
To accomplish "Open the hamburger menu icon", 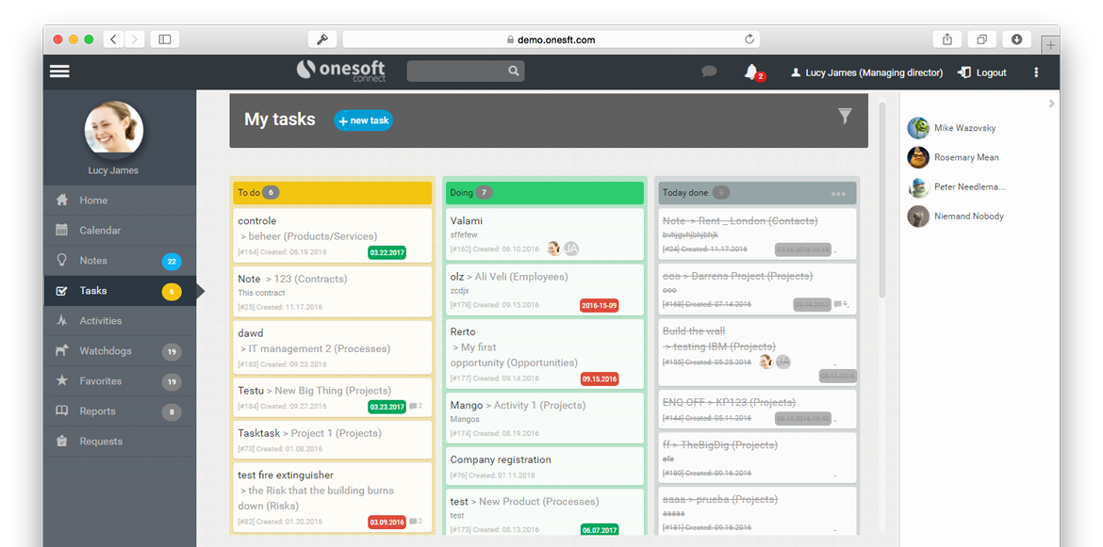I will (x=59, y=72).
